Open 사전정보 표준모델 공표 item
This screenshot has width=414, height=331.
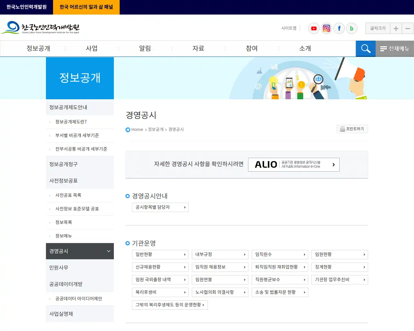coord(80,209)
